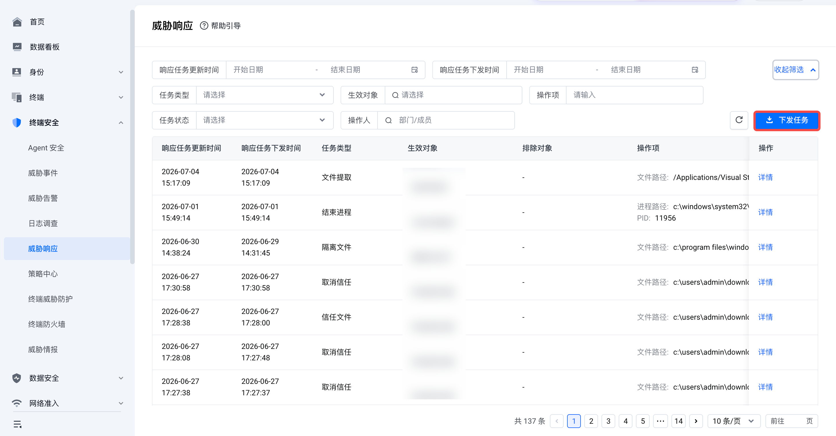Open 详情 for 信任文件 row
Screen dimensions: 836x436
765,317
